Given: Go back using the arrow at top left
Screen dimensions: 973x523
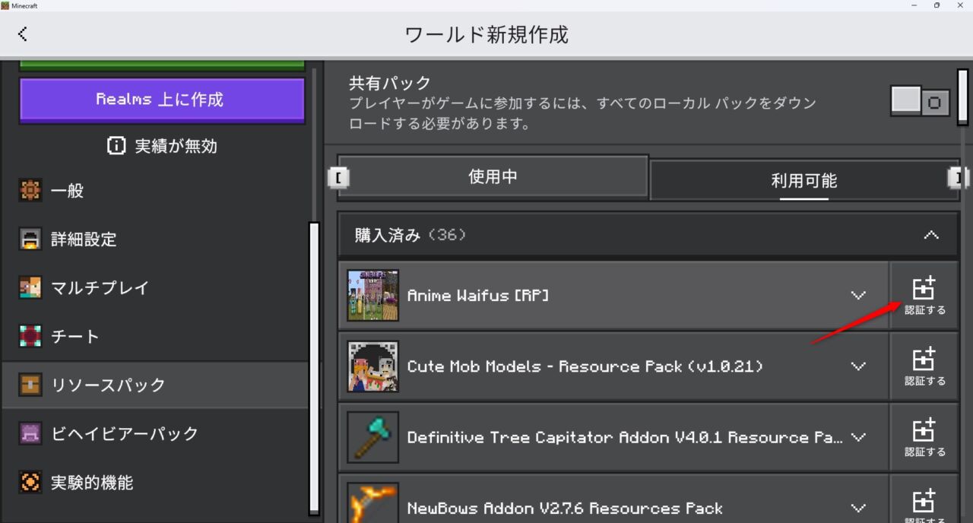Looking at the screenshot, I should tap(23, 33).
